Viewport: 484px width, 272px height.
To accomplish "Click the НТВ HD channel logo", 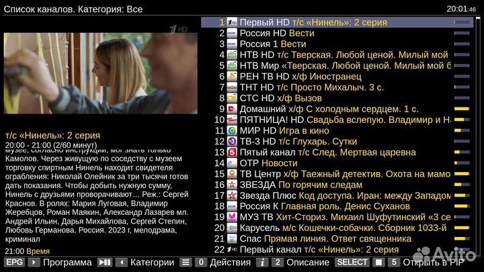I will click(232, 54).
